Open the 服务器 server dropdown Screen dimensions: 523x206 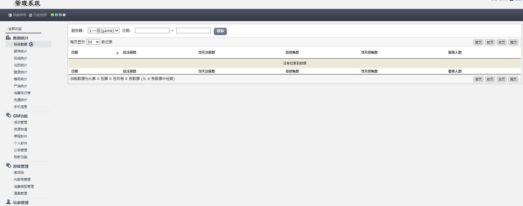(x=103, y=31)
